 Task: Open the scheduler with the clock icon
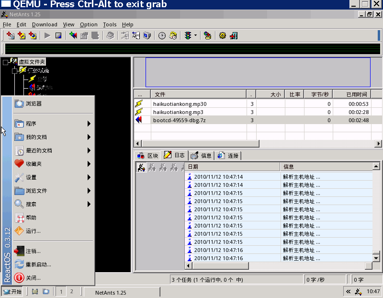pyautogui.click(x=162, y=35)
